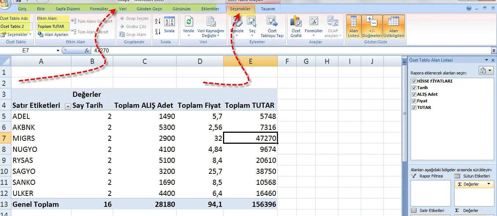
Task: Click Veri Kaynağını Değiştir icon
Action: 211,22
